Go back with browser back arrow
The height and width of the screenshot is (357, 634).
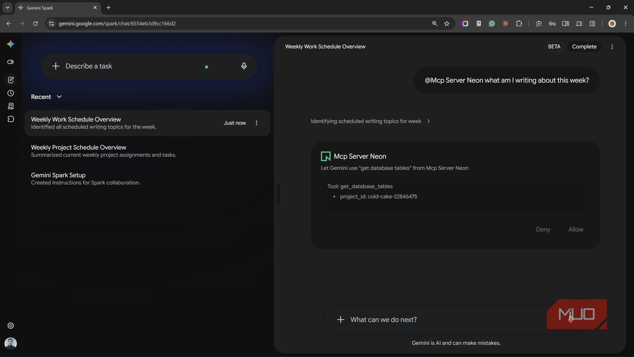8,24
